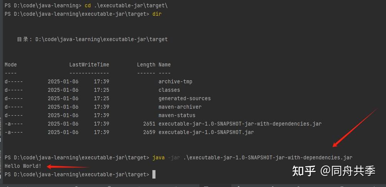Click the Hello World! output line
Viewport: 386px width, 187px height.
pyautogui.click(x=23, y=166)
